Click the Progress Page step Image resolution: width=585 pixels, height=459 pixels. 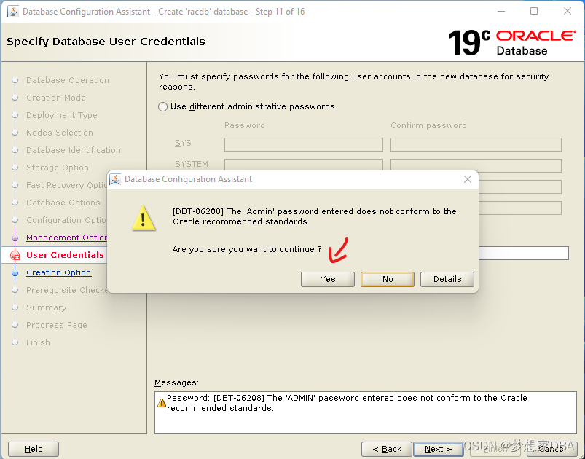[57, 325]
